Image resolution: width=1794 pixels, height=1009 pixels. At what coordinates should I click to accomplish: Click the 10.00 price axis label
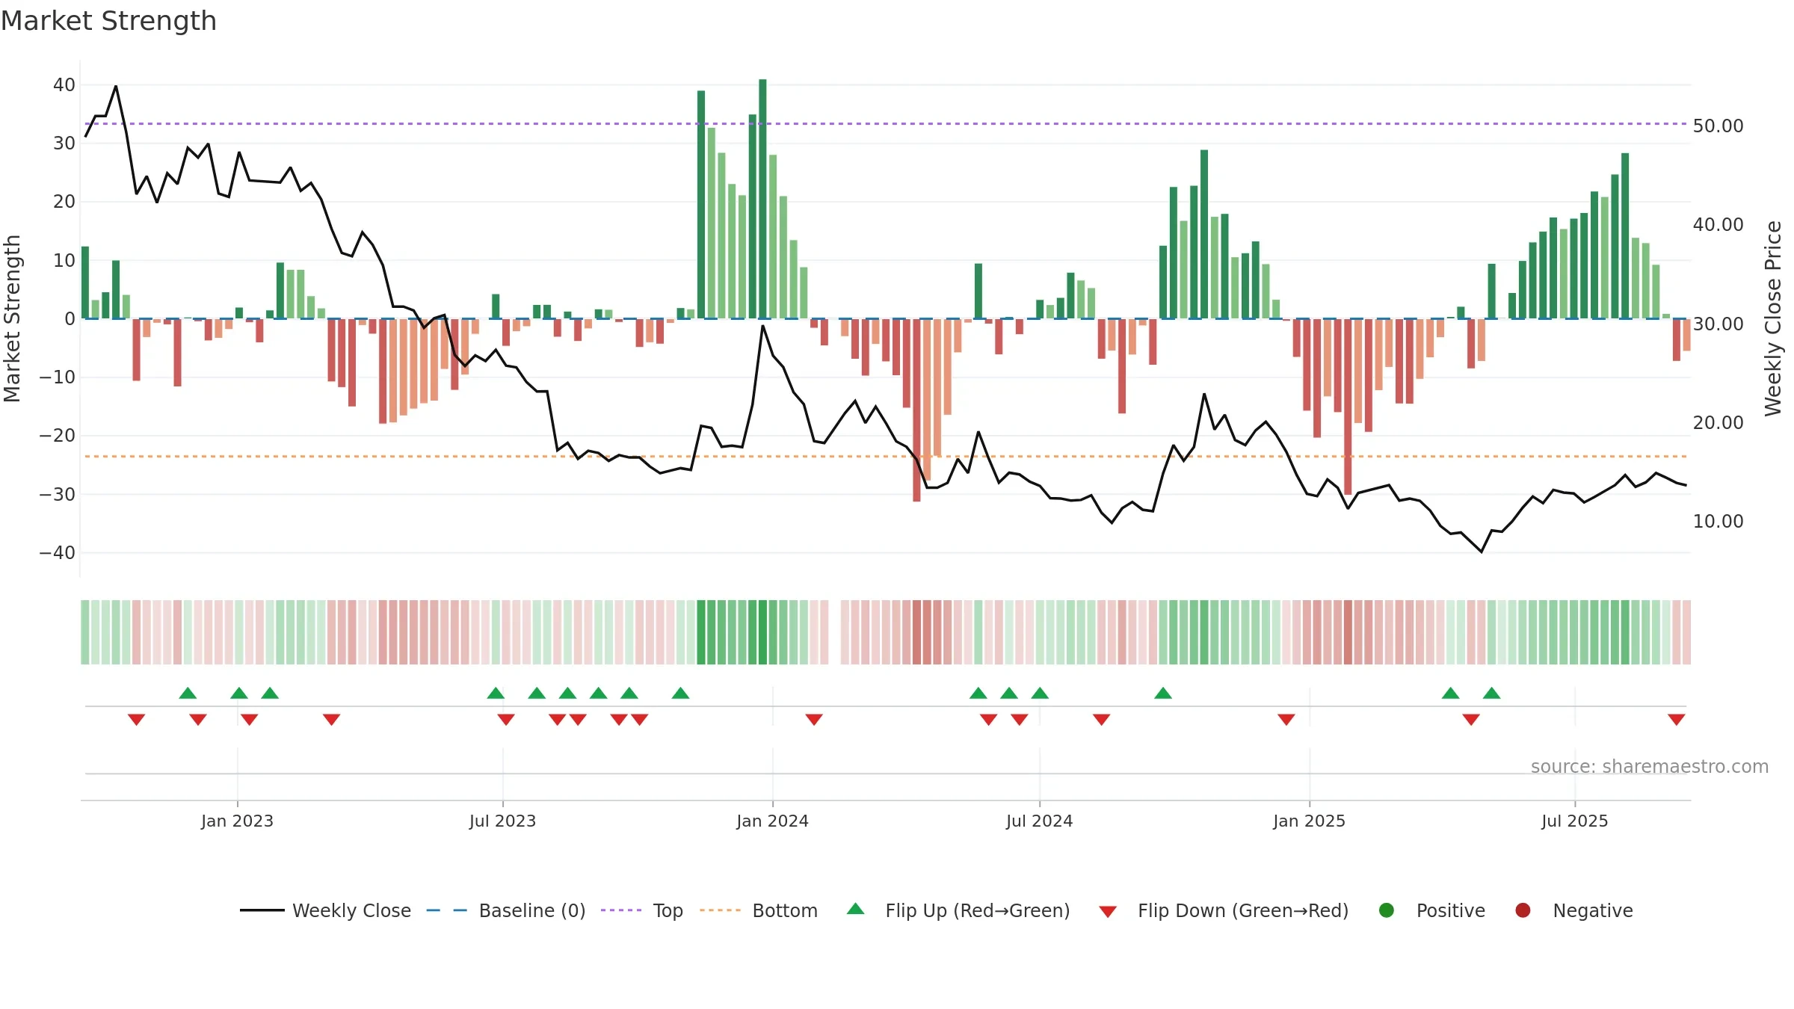click(1718, 521)
